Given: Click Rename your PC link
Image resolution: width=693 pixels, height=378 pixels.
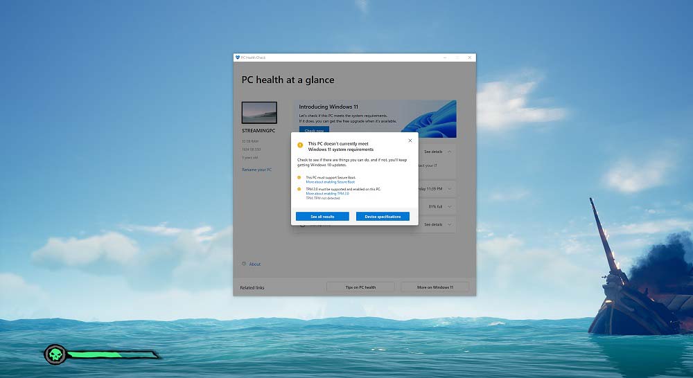Looking at the screenshot, I should 257,170.
